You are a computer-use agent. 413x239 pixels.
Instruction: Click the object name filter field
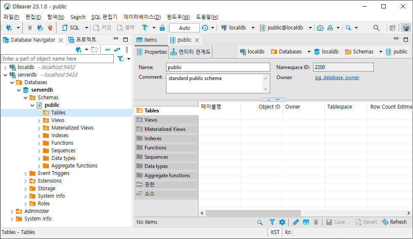(57, 58)
